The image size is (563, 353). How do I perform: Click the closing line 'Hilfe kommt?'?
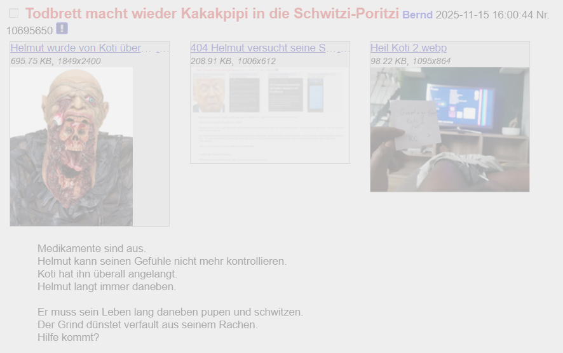click(x=69, y=338)
